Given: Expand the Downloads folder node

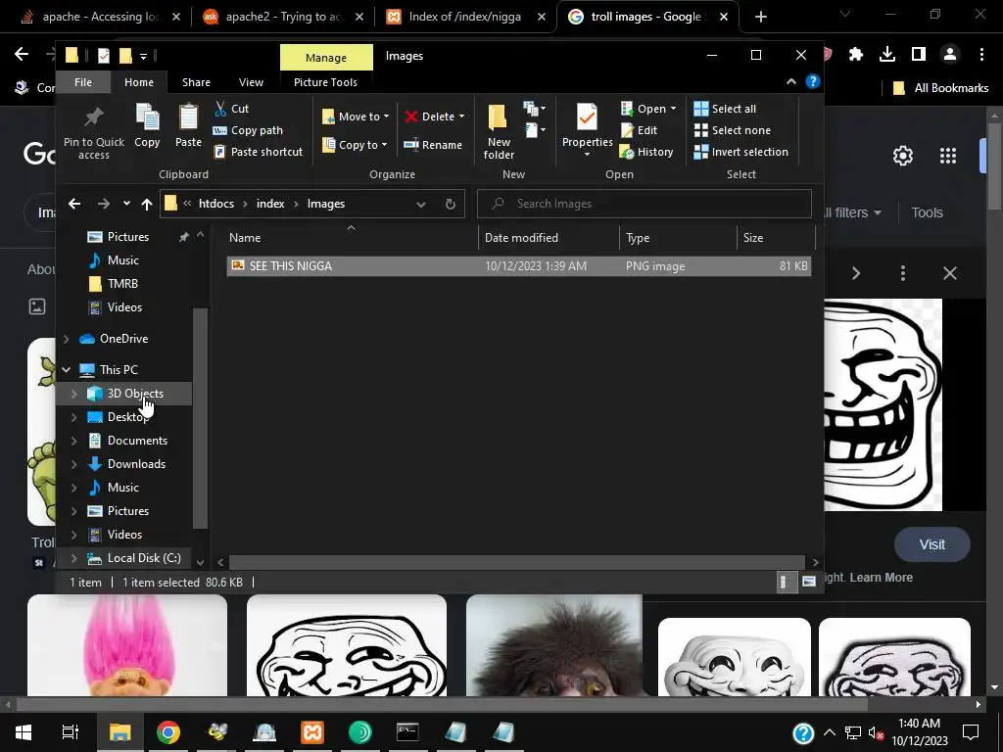Looking at the screenshot, I should [73, 464].
